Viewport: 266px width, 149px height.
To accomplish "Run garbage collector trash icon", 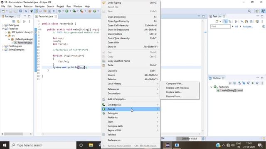I will pyautogui.click(x=203, y=139).
